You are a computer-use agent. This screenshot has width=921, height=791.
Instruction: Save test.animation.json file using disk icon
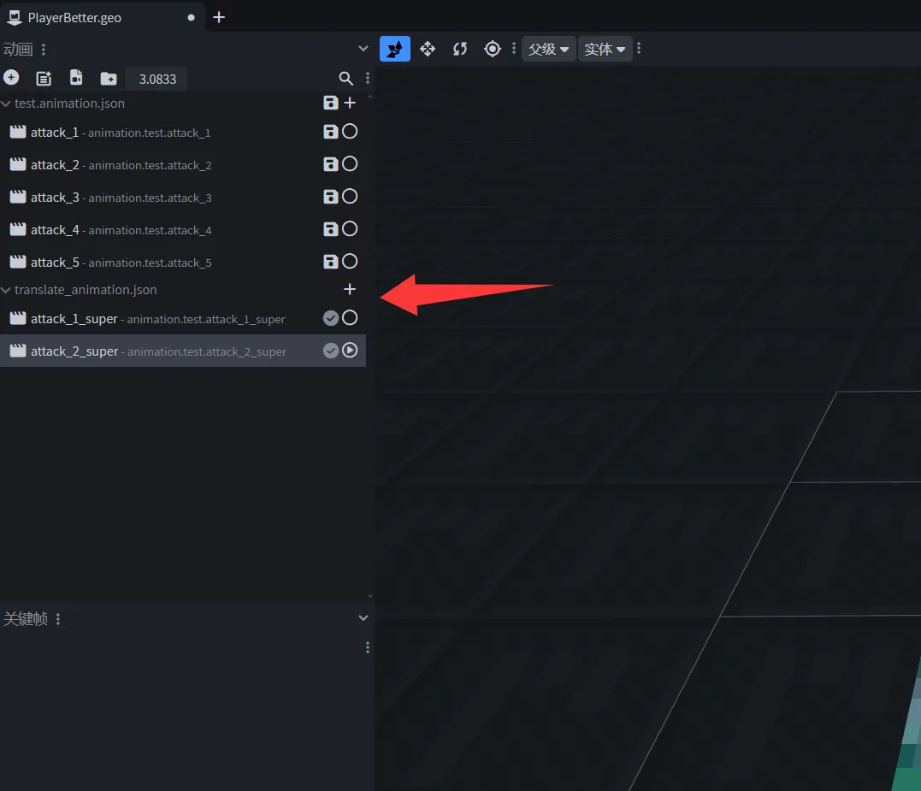coord(331,103)
